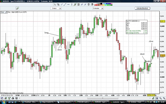Click the "short" chart annotation text

(x=142, y=54)
